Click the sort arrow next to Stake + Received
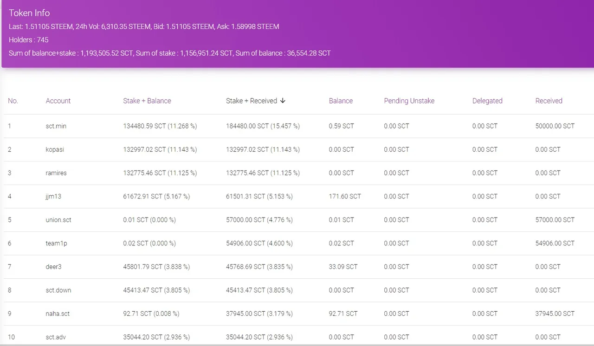Viewport: 594px width, 346px height. [x=283, y=101]
